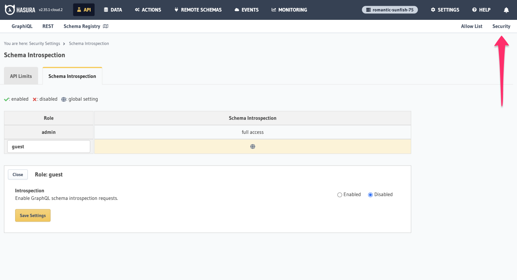Image resolution: width=517 pixels, height=280 pixels.
Task: Switch to the API Limits tab
Action: pos(21,76)
